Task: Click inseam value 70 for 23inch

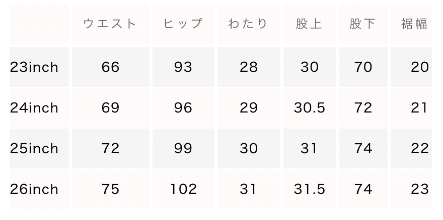Action: 363,67
